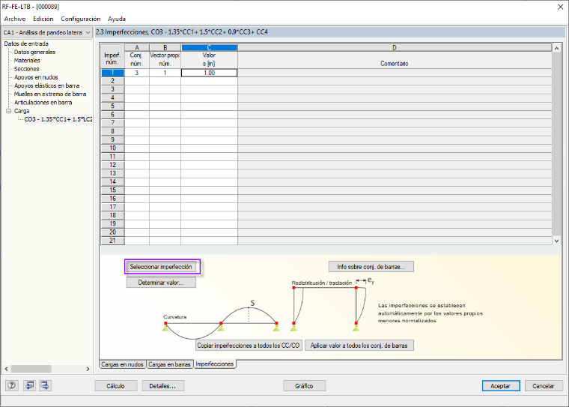Open the Edición menu
This screenshot has height=407, width=569.
tap(43, 19)
